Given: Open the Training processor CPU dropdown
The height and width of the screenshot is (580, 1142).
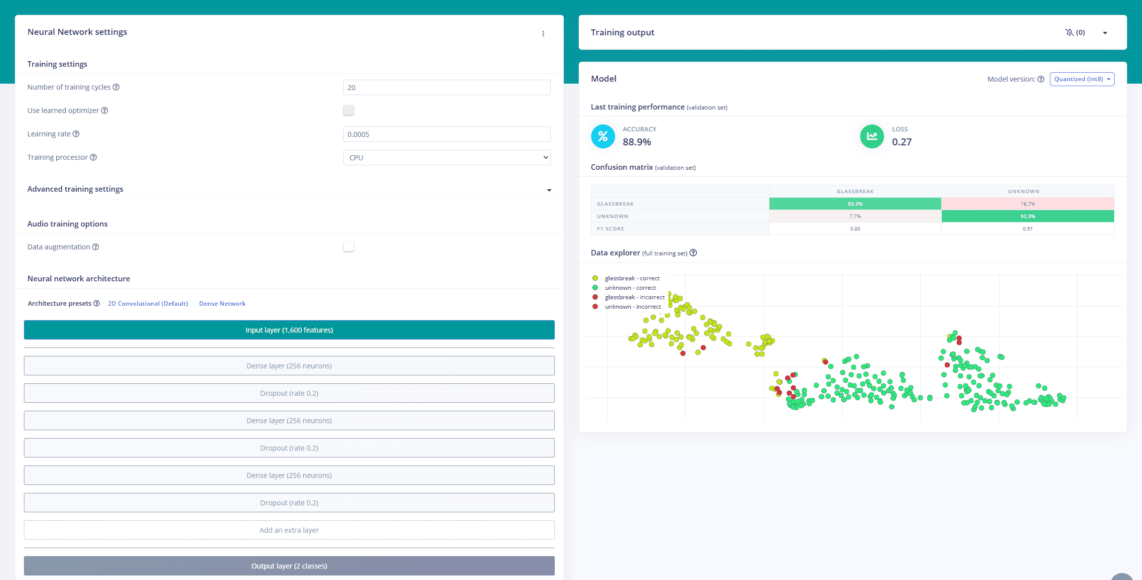Looking at the screenshot, I should click(446, 158).
